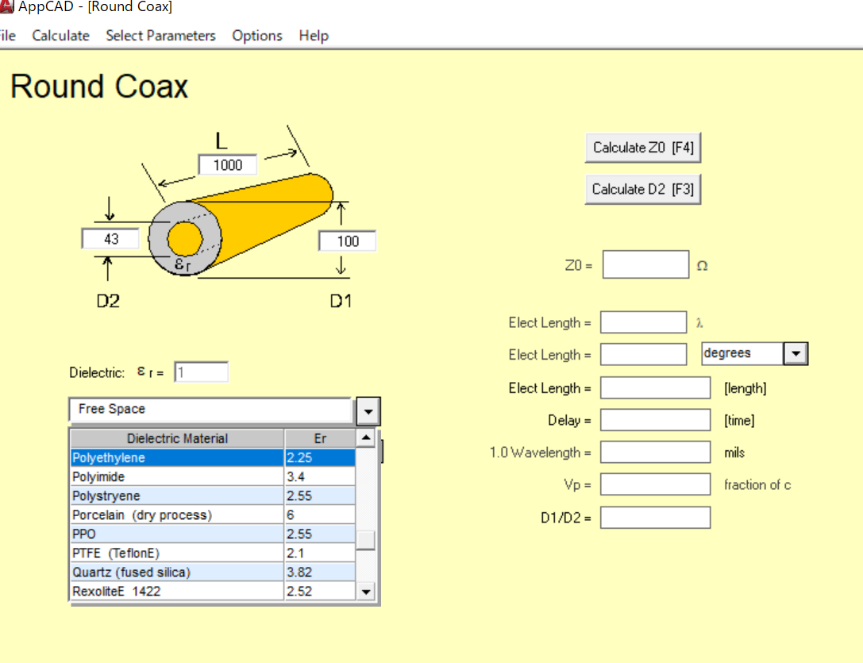The height and width of the screenshot is (663, 863).
Task: Click the D2 input field showing 43
Action: pos(110,239)
